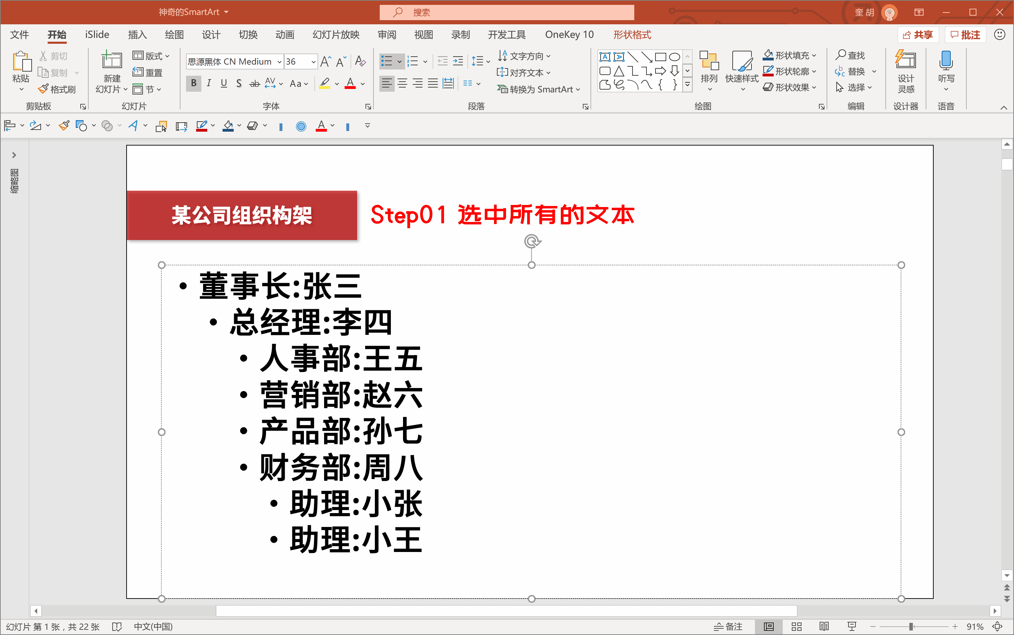Screen dimensions: 1014x635
Task: Click the Increase Font Size icon
Action: 325,62
